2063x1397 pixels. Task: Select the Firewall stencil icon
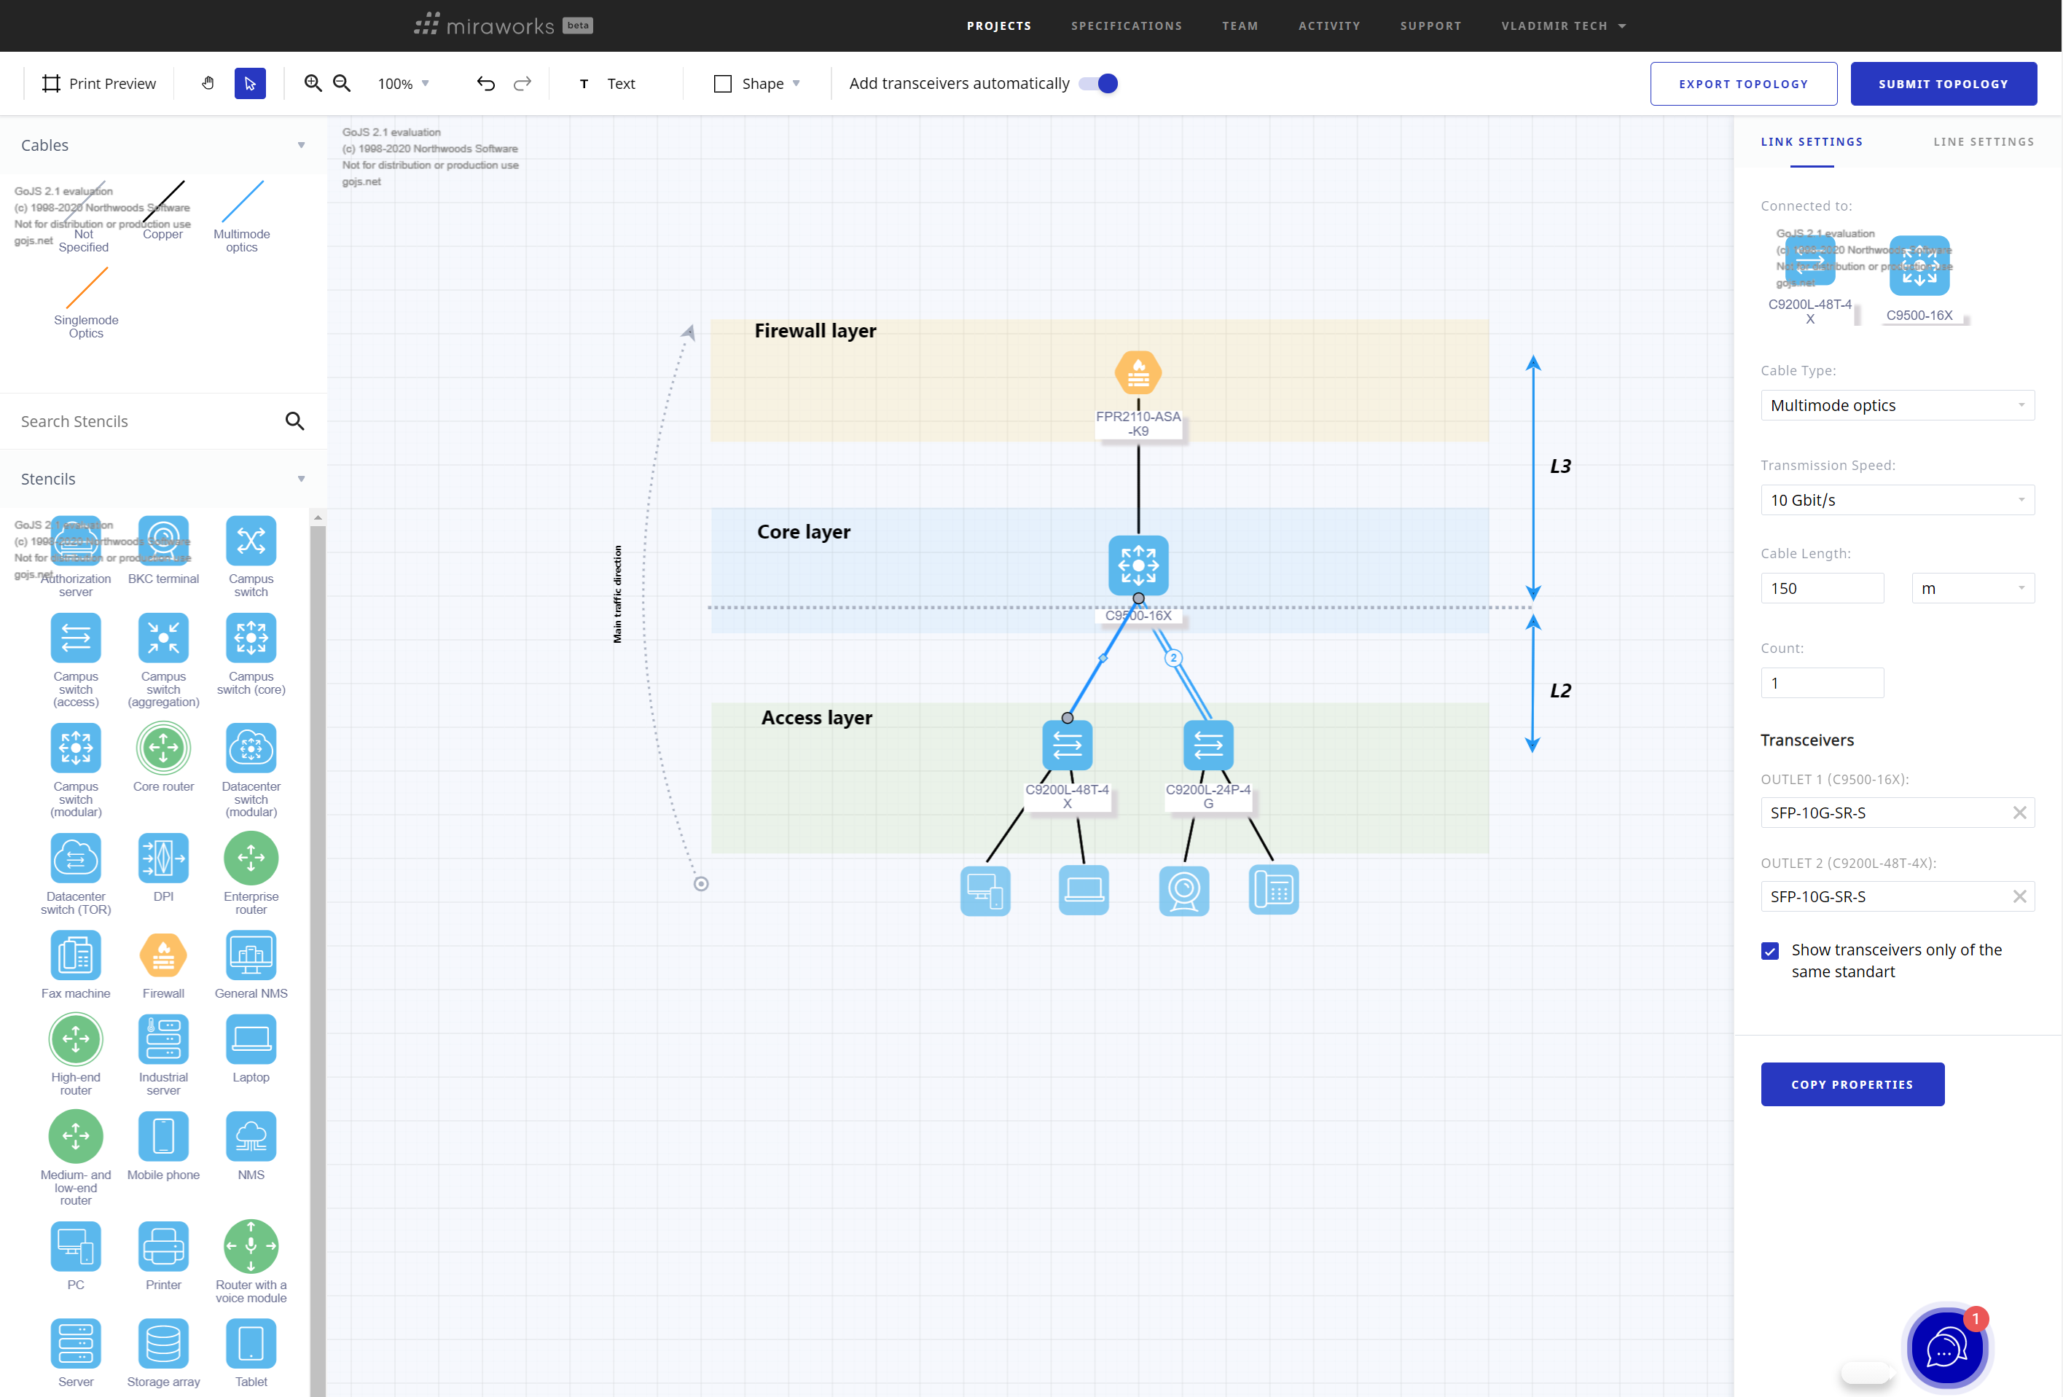click(163, 956)
